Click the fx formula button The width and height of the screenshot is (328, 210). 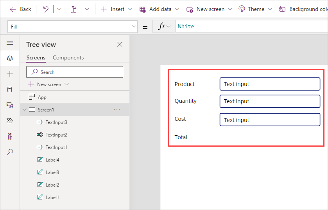[164, 26]
